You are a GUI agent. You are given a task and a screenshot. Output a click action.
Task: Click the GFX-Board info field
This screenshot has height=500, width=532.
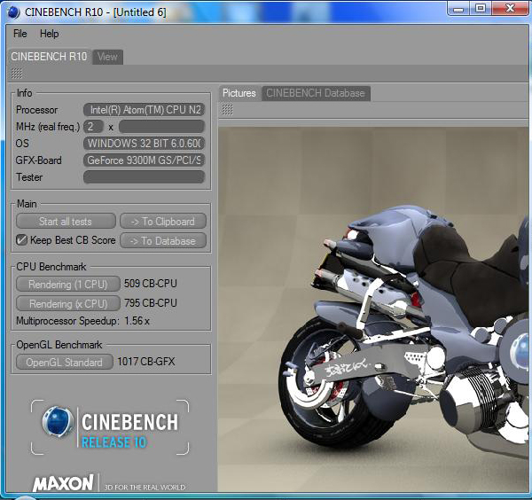pyautogui.click(x=144, y=160)
